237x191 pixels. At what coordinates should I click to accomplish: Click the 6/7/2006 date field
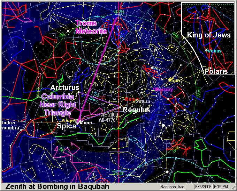(x=202, y=187)
